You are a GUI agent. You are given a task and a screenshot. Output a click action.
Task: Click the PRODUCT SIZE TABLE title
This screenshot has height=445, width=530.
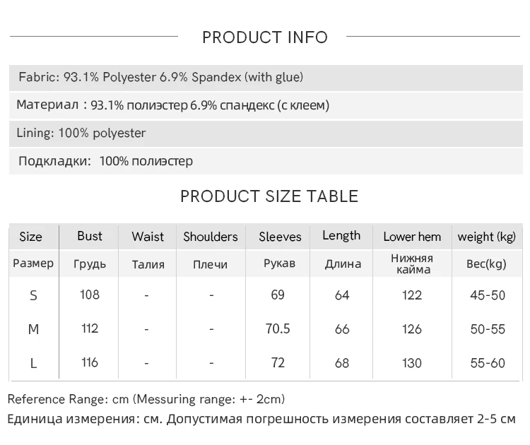(269, 196)
